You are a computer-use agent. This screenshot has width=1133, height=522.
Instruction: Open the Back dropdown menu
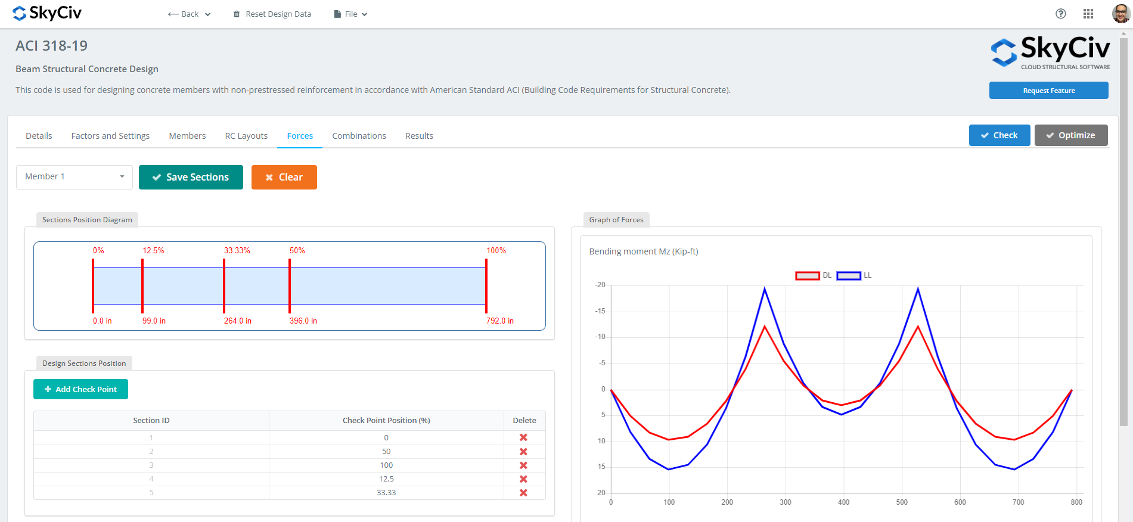pyautogui.click(x=190, y=14)
